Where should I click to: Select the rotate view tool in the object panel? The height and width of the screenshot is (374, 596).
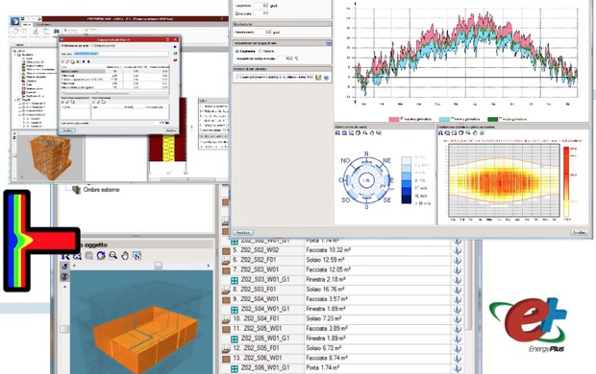[101, 256]
